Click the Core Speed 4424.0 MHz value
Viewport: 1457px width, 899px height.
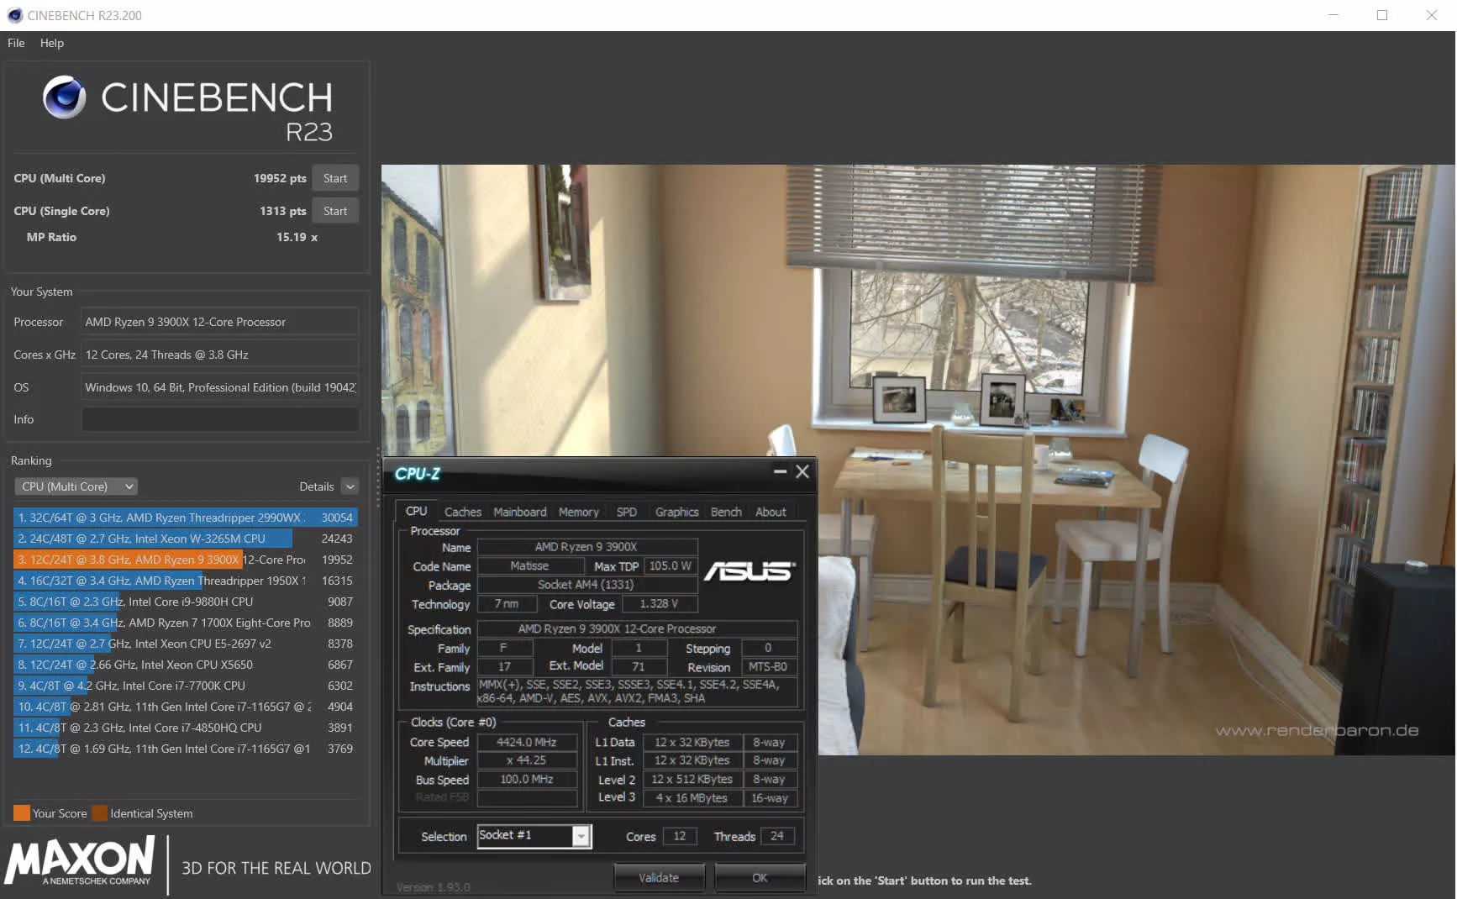[527, 742]
